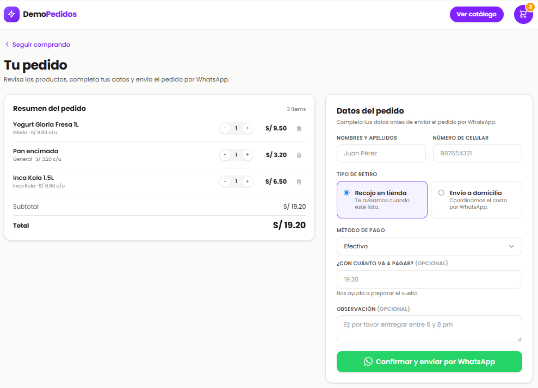Click the Tu pedido page title
The width and height of the screenshot is (538, 388).
point(36,65)
